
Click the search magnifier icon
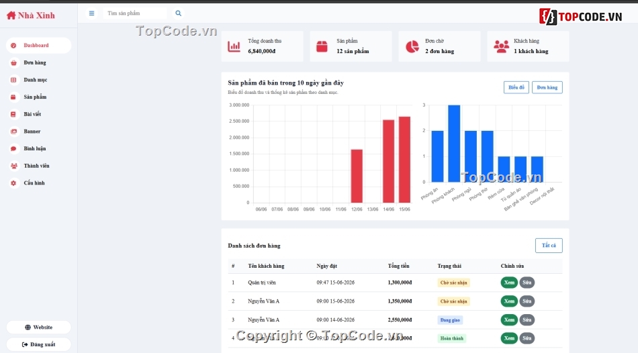click(x=178, y=13)
